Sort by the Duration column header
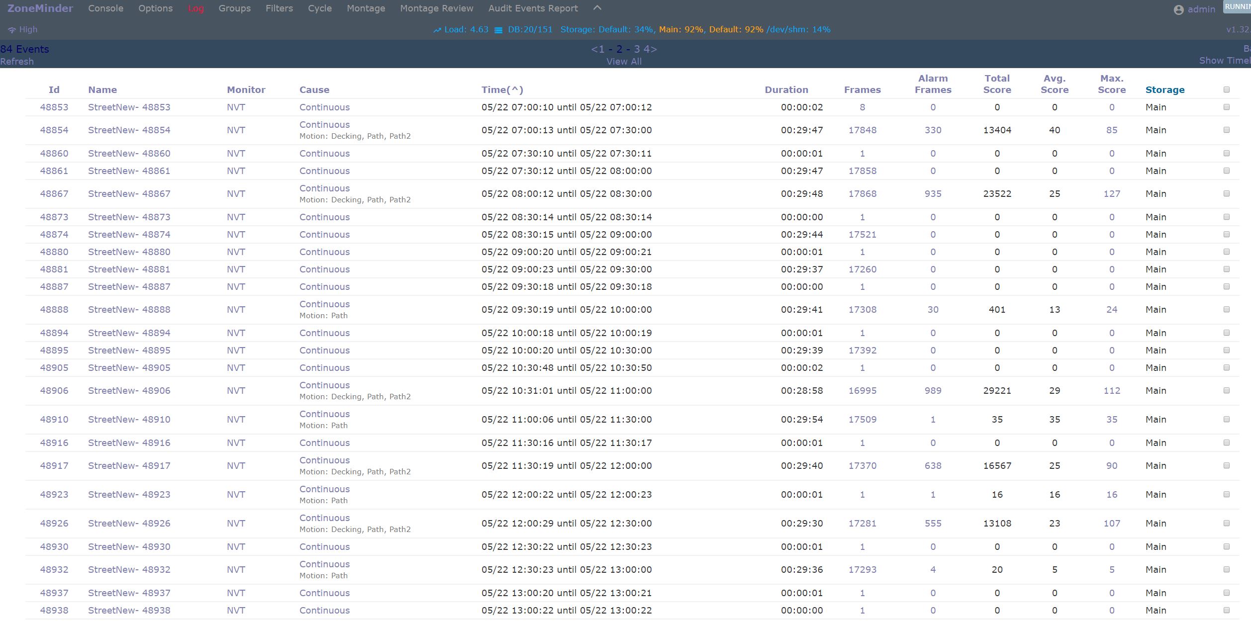The height and width of the screenshot is (621, 1251). 786,90
